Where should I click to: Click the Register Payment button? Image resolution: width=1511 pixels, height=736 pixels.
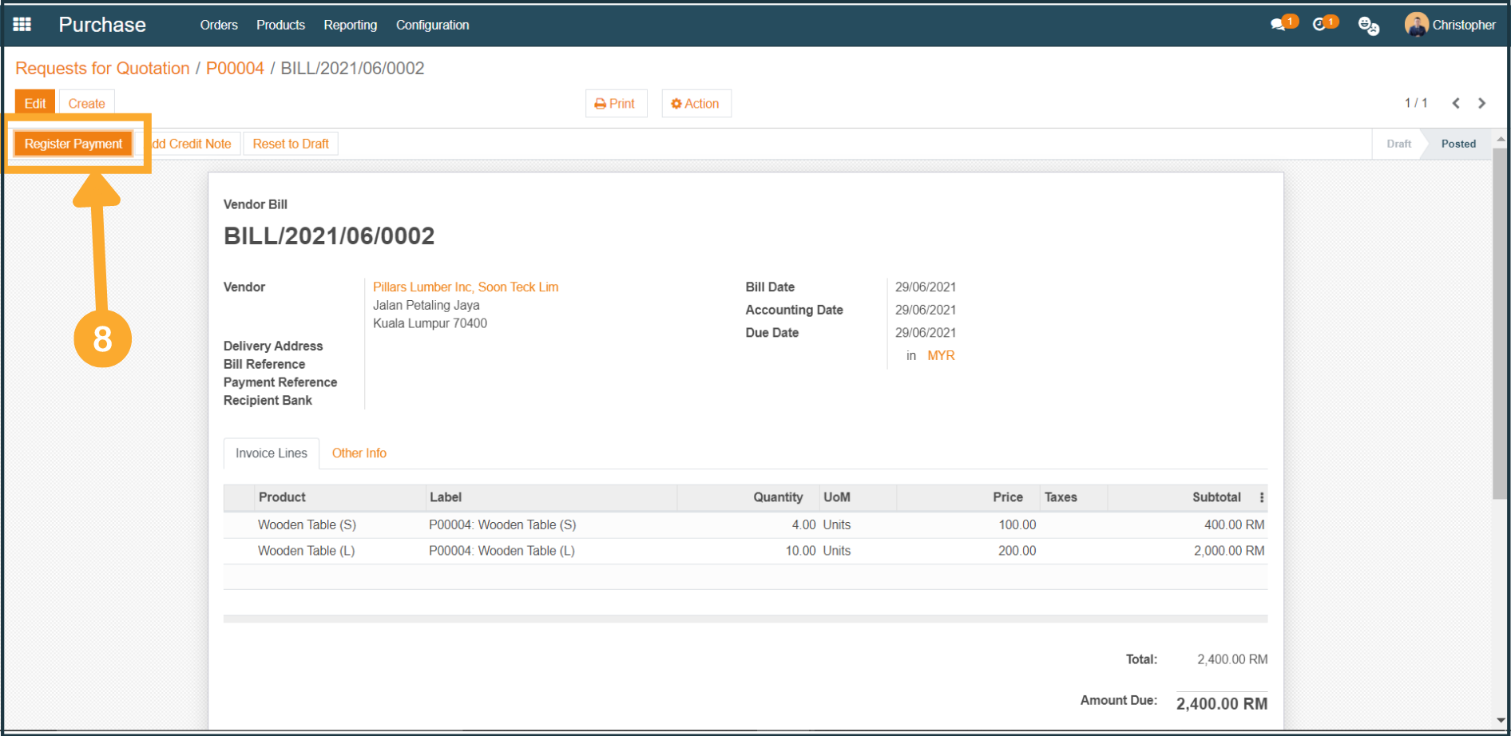coord(73,144)
